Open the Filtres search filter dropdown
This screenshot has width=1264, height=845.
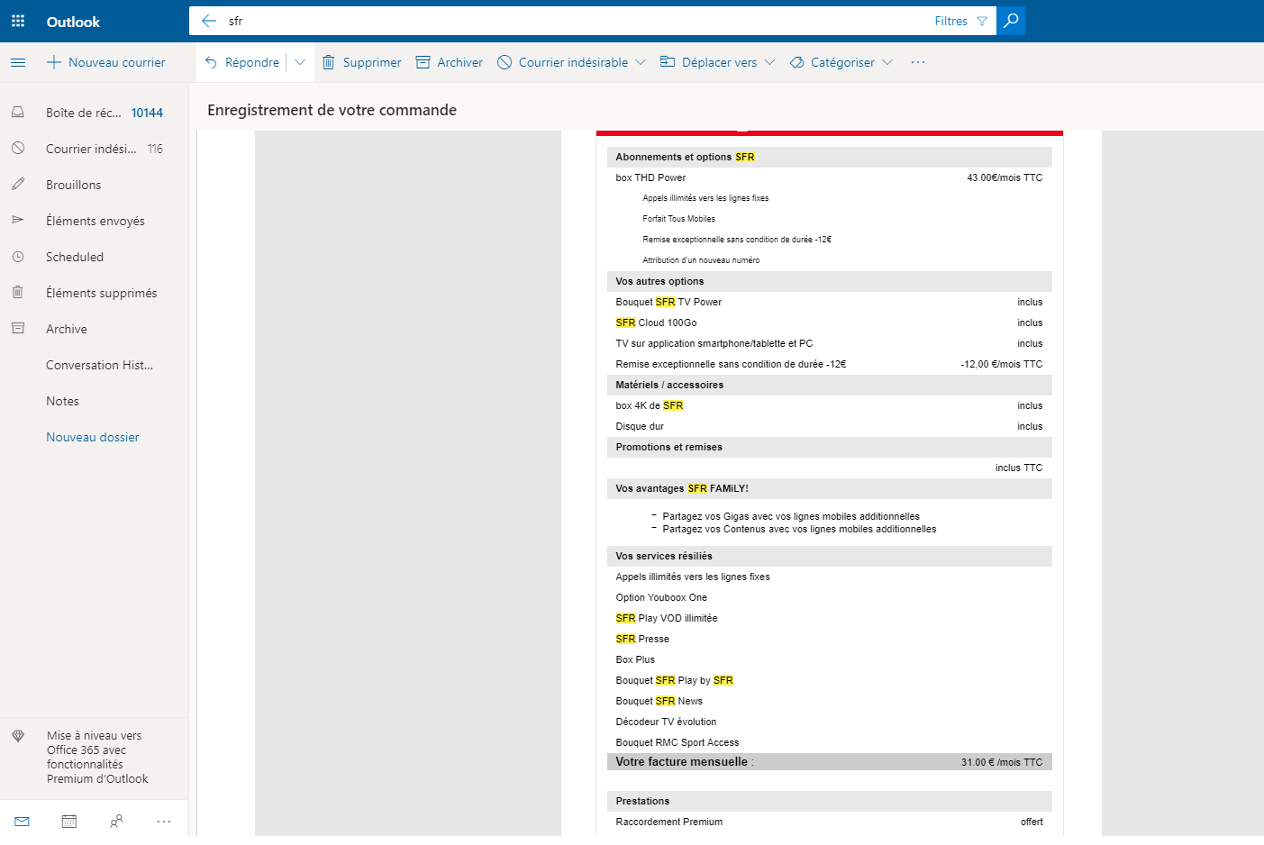tap(960, 21)
